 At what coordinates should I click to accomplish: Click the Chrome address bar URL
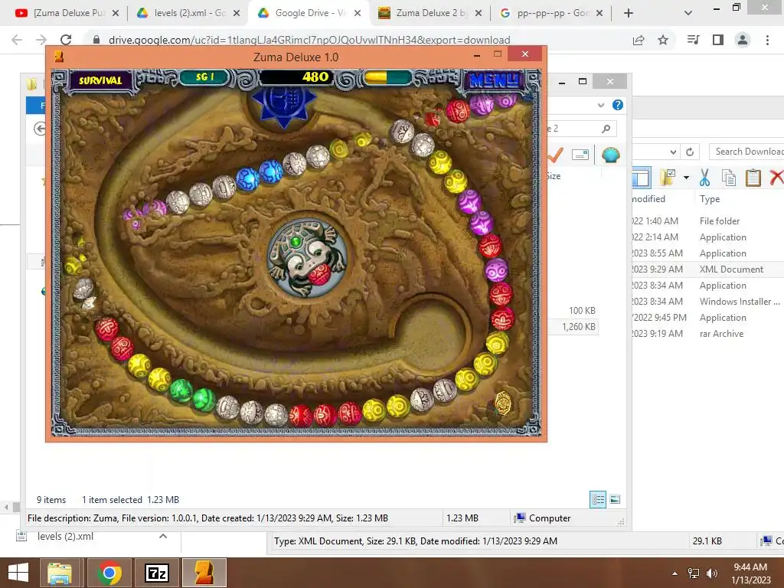point(309,40)
